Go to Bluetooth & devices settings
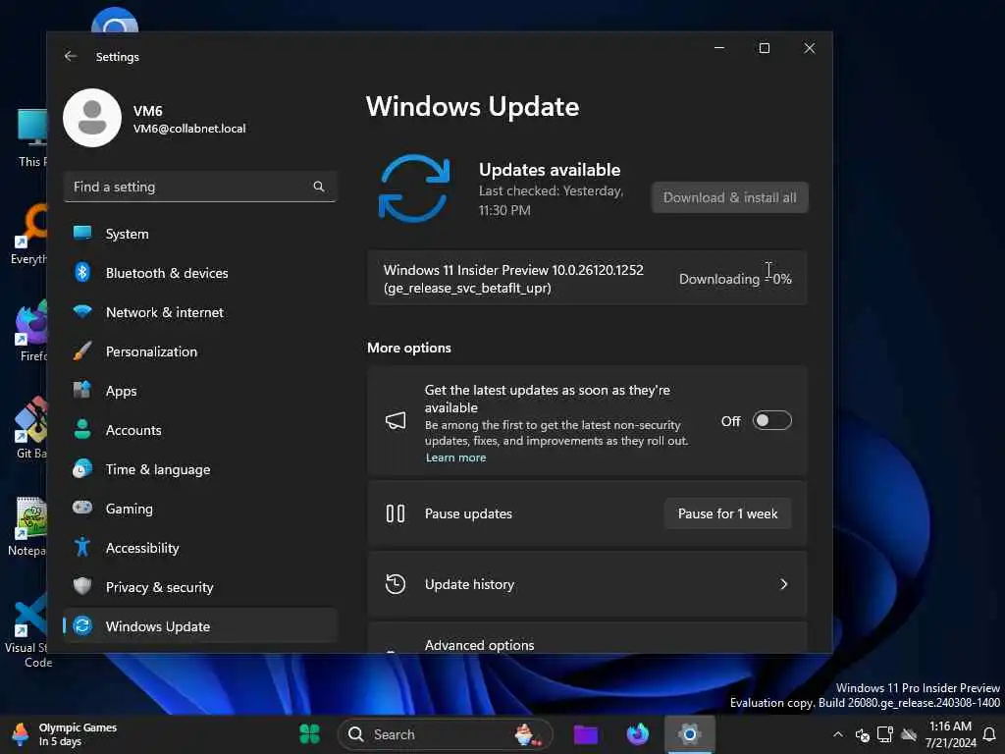The height and width of the screenshot is (754, 1005). pos(200,273)
